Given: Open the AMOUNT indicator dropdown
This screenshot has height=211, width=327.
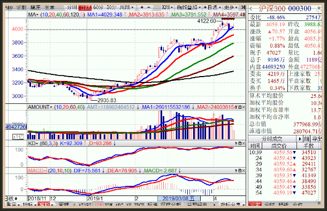Looking at the screenshot, I should pyautogui.click(x=40, y=107).
